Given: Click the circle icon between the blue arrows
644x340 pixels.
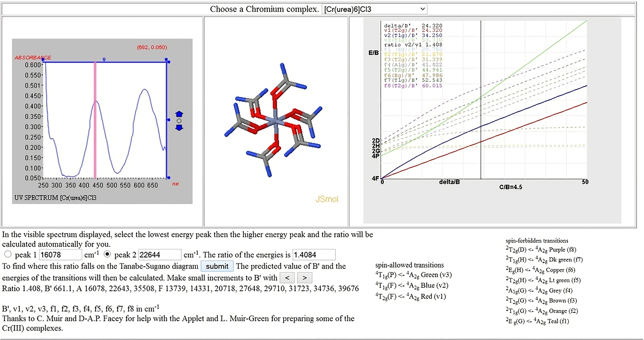Looking at the screenshot, I should pyautogui.click(x=179, y=121).
